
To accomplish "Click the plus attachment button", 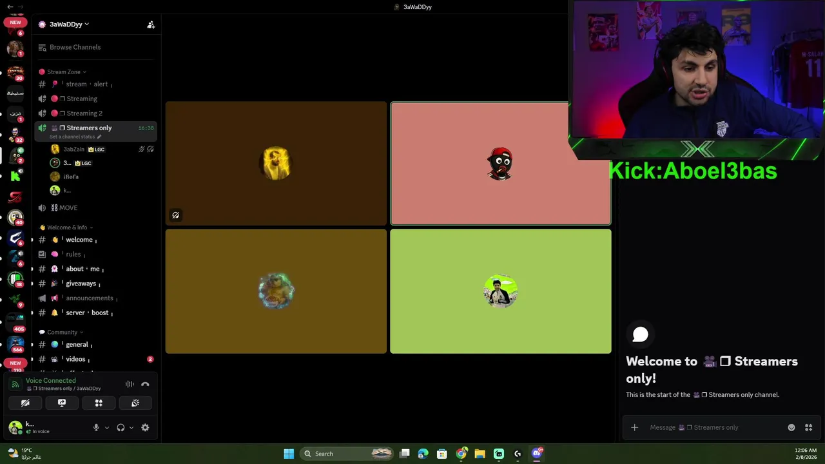I will coord(634,427).
